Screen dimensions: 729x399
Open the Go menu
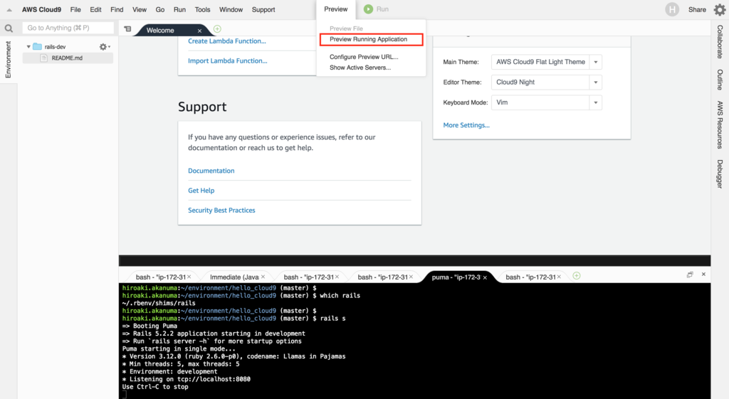point(160,10)
